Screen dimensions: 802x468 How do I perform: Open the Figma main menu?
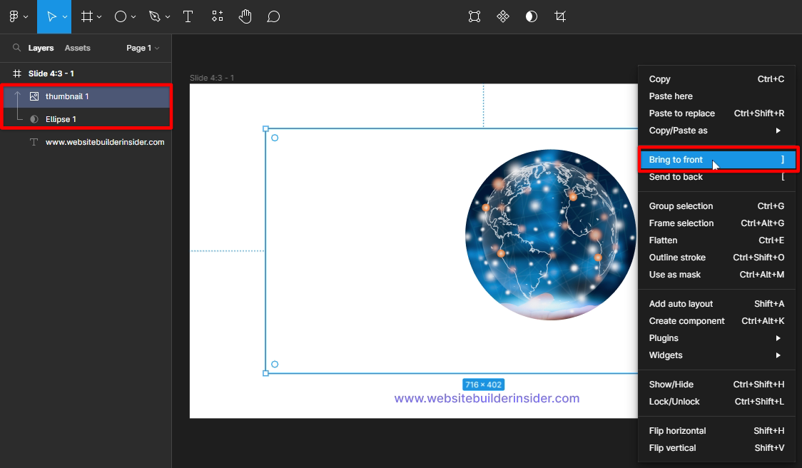point(18,16)
